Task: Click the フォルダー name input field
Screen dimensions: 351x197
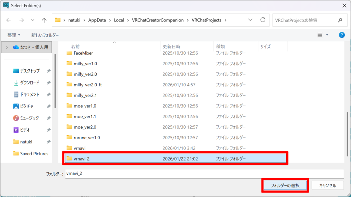Action: (x=204, y=173)
